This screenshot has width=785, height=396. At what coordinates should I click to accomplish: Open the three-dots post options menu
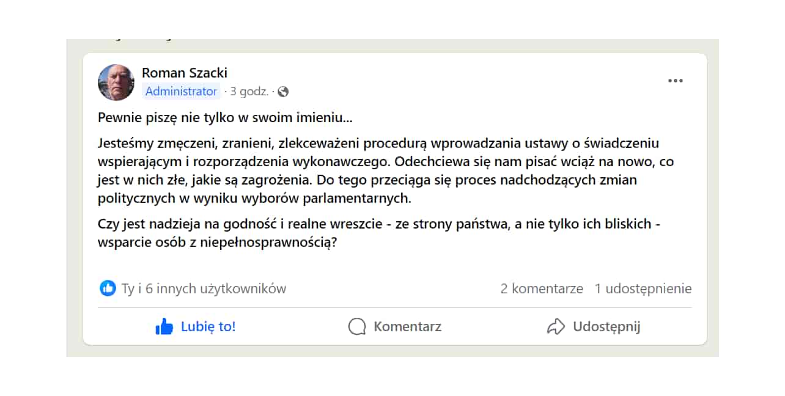(675, 81)
